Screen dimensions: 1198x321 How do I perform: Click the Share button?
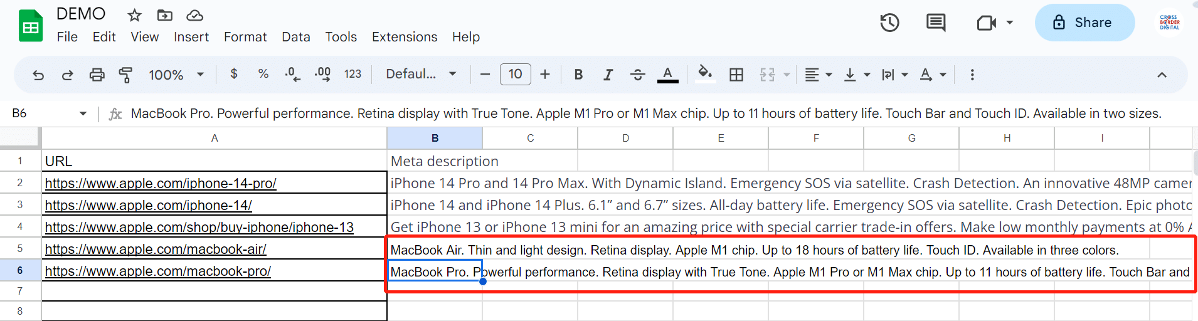click(x=1084, y=23)
